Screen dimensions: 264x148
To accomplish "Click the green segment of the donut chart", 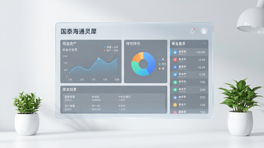I will coord(135,67).
